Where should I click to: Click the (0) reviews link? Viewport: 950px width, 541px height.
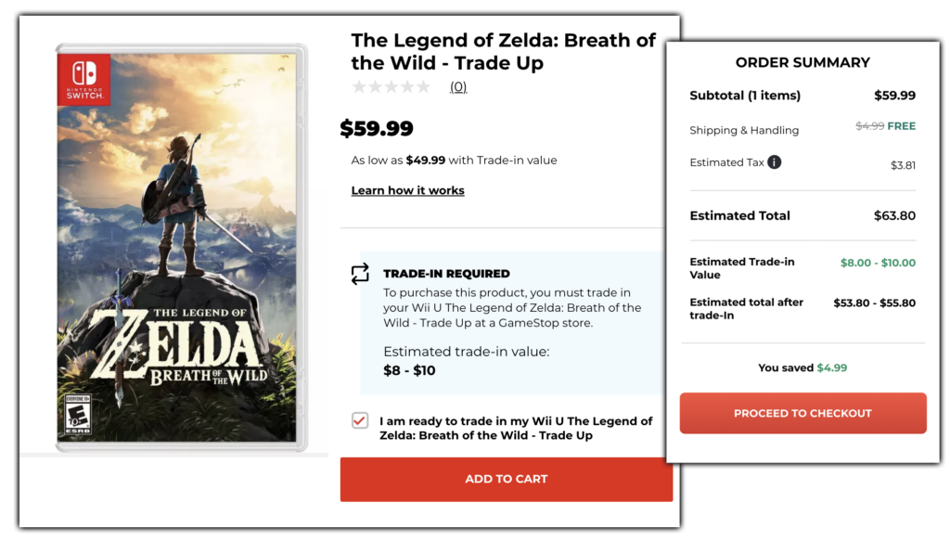[457, 85]
